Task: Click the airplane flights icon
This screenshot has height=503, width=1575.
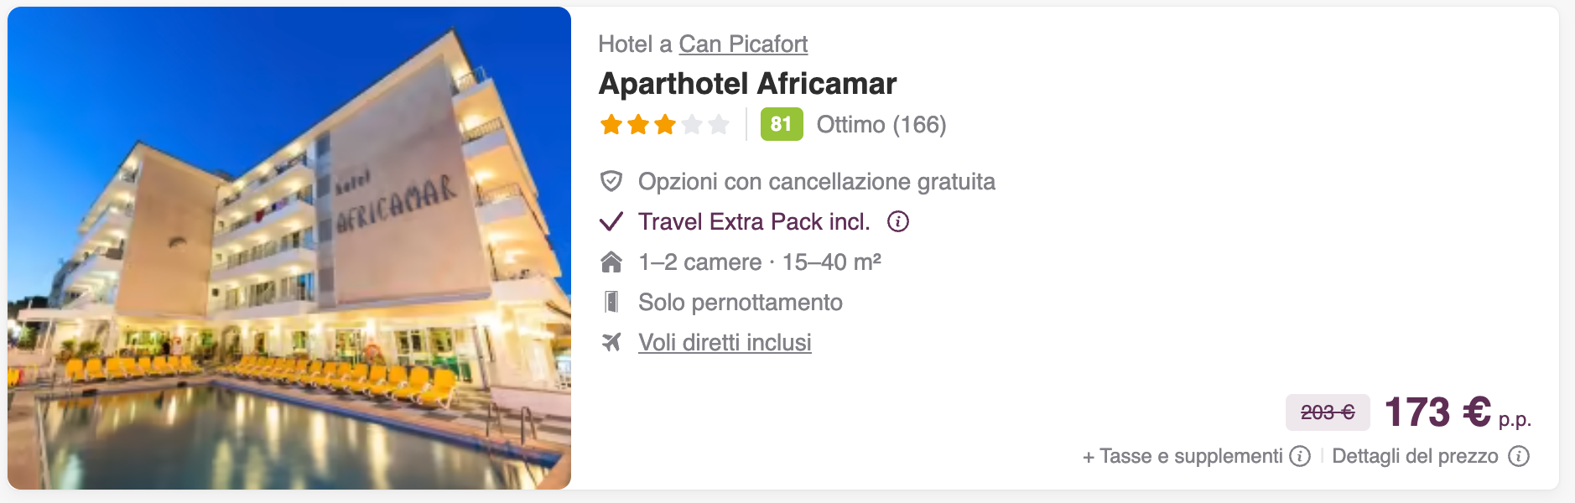Action: click(x=611, y=342)
